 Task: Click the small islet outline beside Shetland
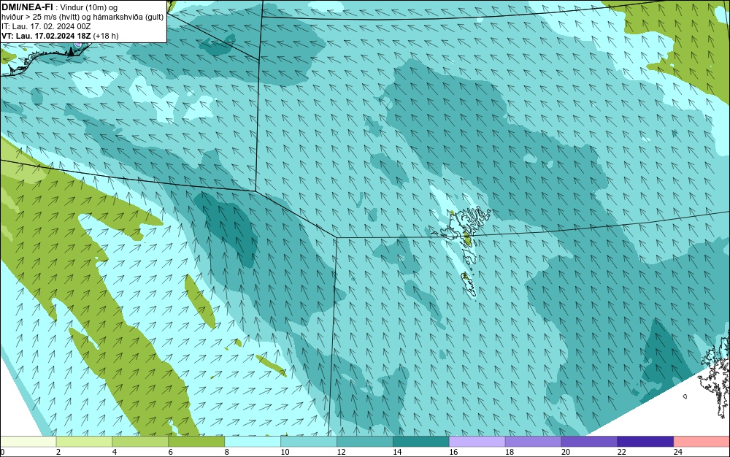685,396
